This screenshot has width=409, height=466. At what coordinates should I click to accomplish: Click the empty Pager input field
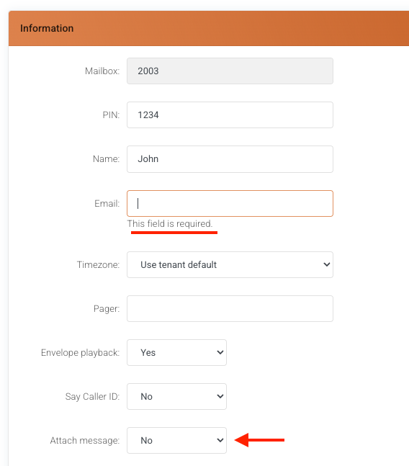tap(230, 308)
